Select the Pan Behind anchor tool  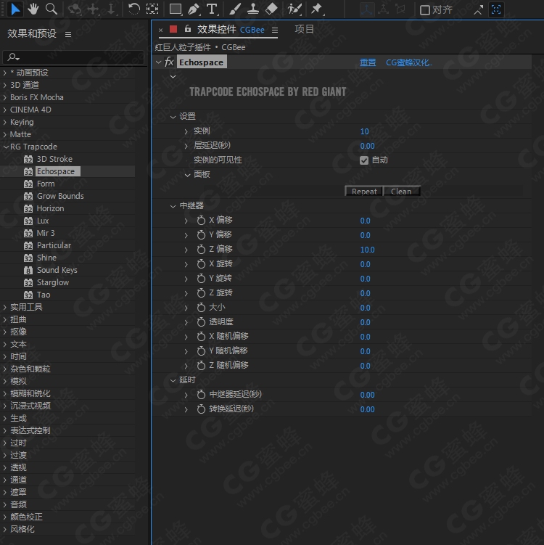(x=152, y=9)
